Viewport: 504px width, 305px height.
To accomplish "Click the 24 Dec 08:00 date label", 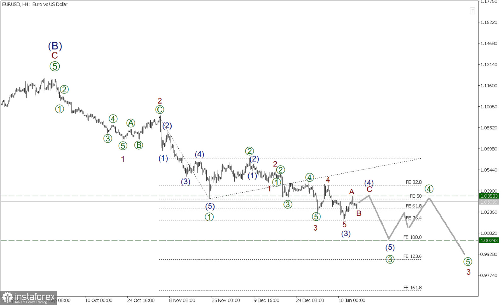I will click(310, 300).
